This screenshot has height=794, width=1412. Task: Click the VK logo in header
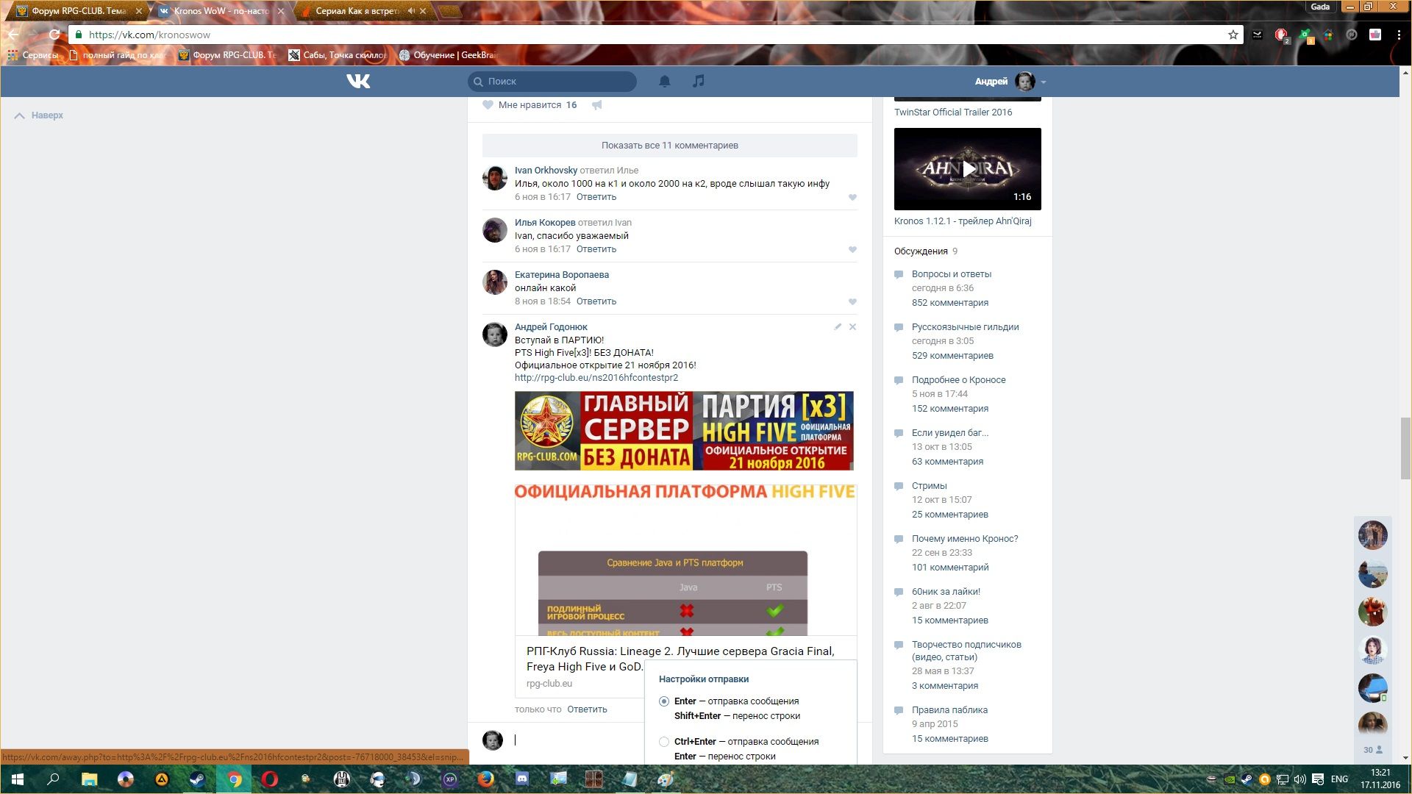coord(358,81)
